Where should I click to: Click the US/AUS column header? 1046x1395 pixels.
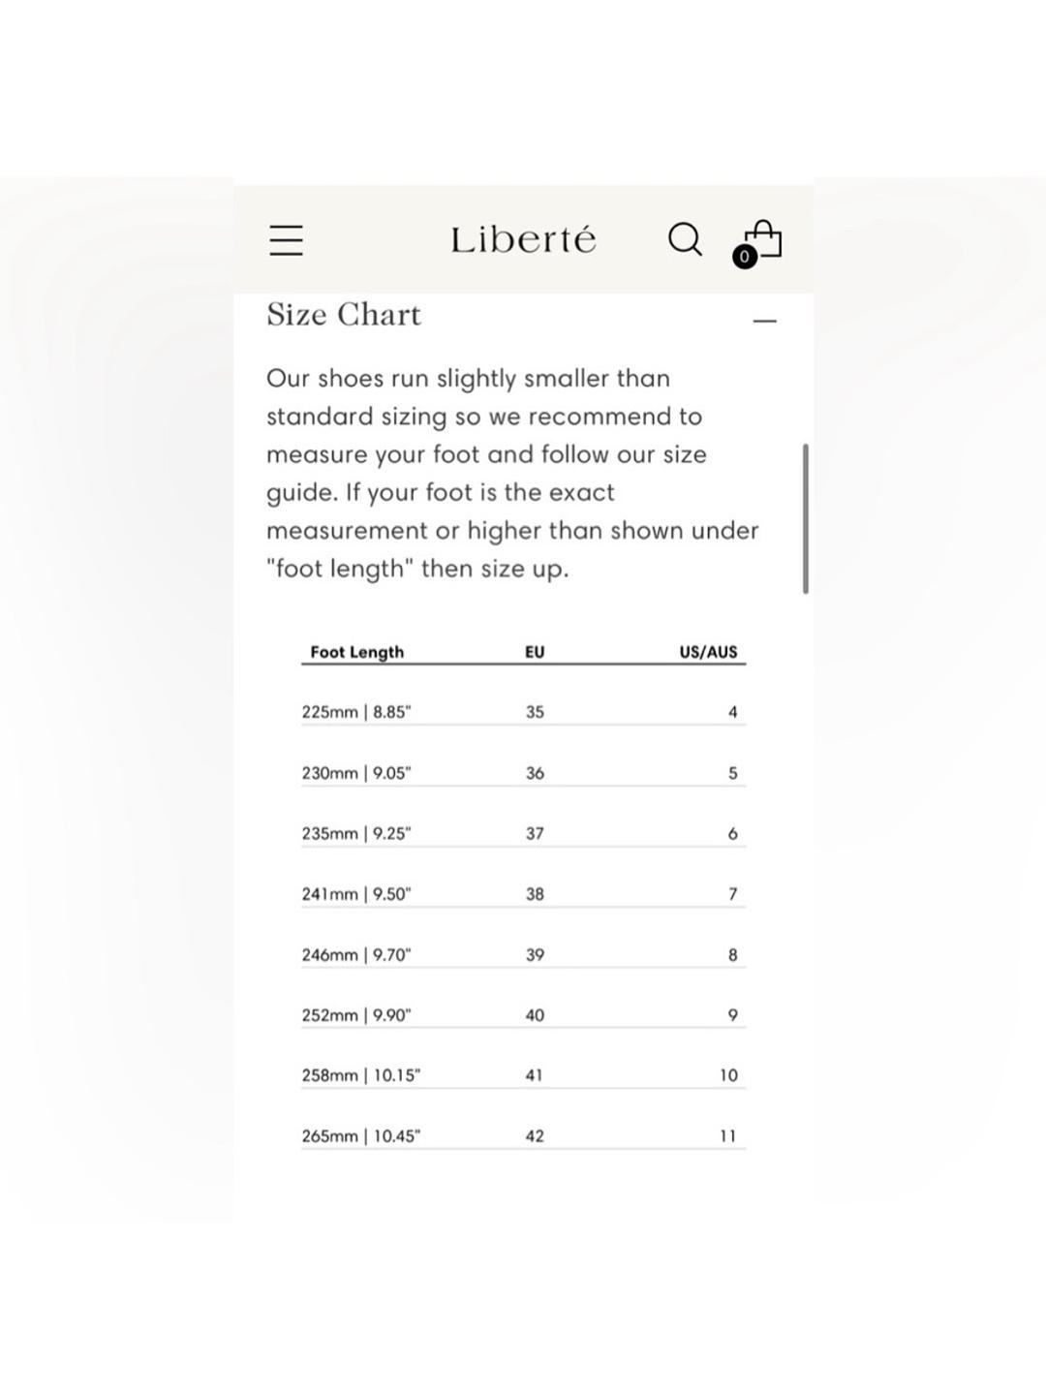point(708,652)
